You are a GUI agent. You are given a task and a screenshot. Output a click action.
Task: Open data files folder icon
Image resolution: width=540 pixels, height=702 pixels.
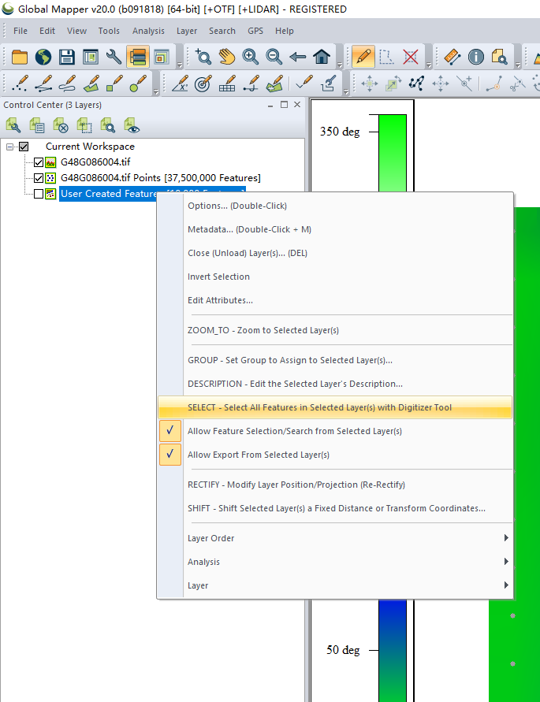[x=19, y=57]
